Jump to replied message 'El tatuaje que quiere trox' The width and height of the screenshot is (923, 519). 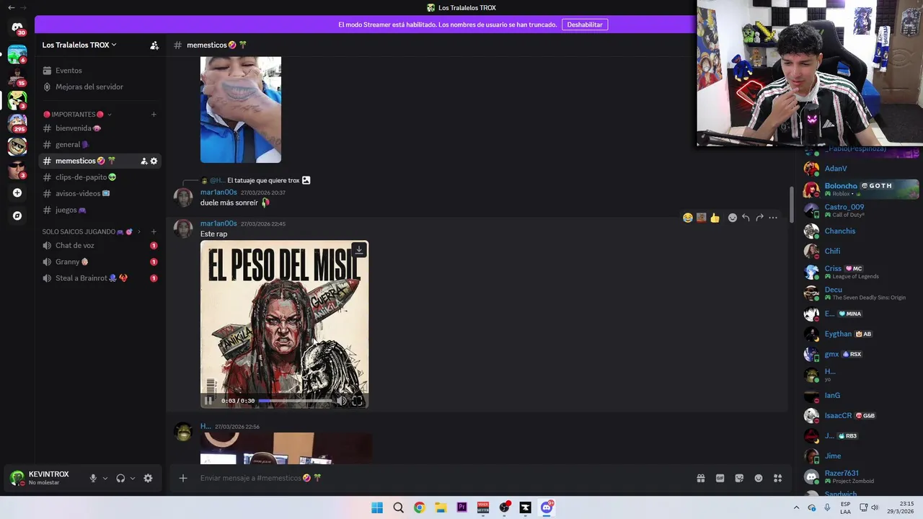coord(263,180)
